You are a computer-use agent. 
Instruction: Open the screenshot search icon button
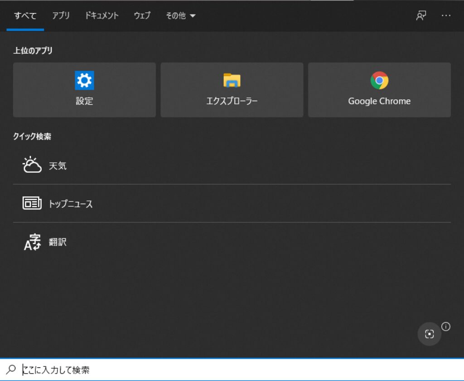(429, 334)
